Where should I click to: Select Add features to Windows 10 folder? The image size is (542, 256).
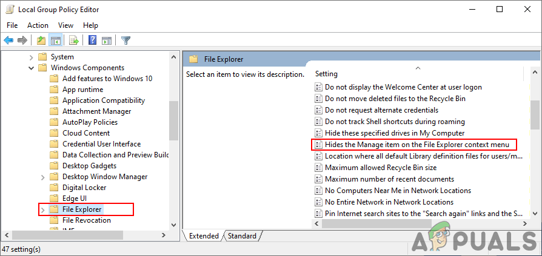pyautogui.click(x=107, y=79)
